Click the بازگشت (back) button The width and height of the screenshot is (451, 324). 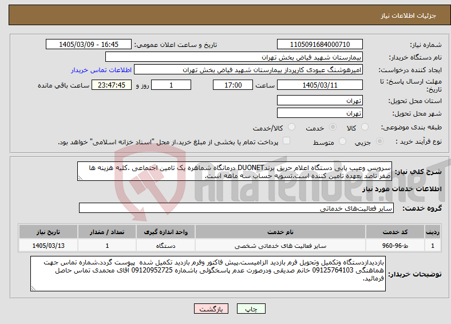(211, 309)
